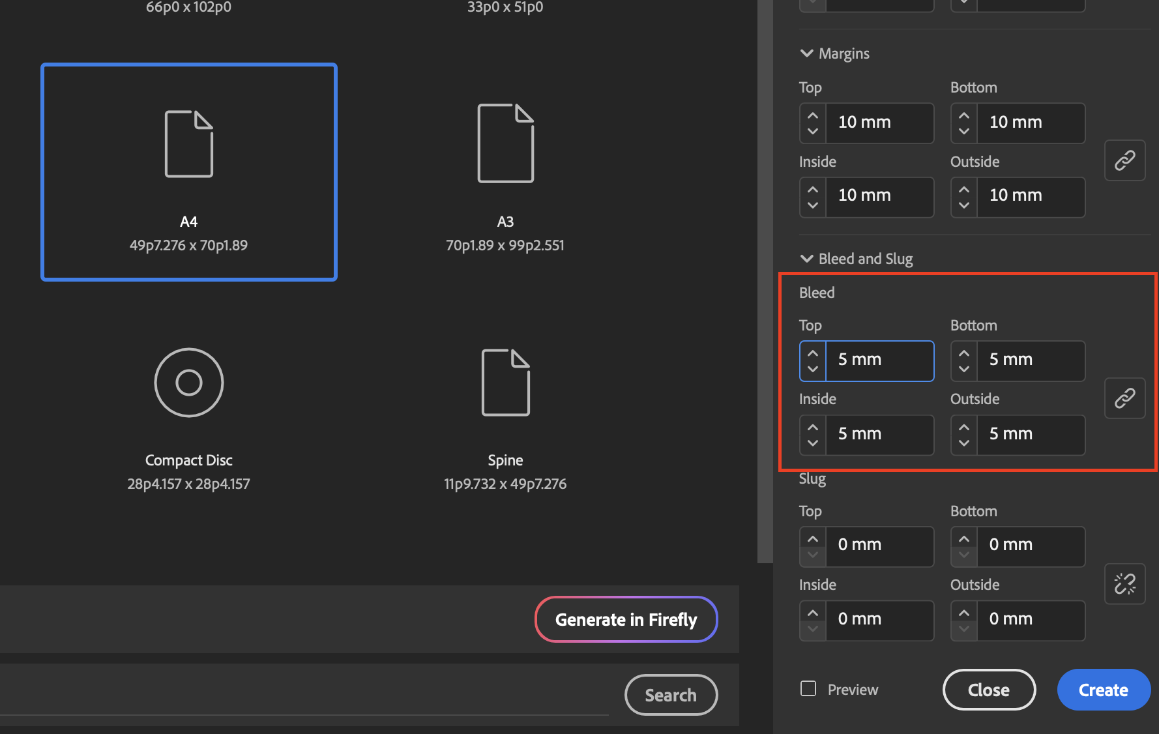Select the A4 document preset

click(189, 172)
